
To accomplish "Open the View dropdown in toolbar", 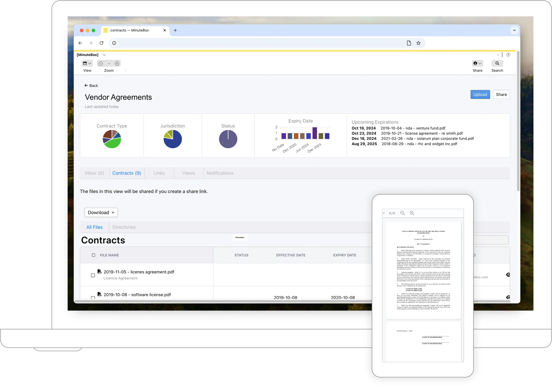I will pyautogui.click(x=87, y=64).
